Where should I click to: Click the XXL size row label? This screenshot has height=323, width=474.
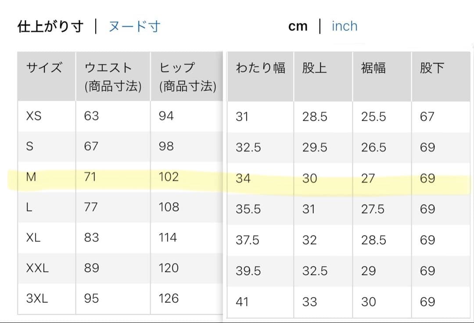coord(37,268)
